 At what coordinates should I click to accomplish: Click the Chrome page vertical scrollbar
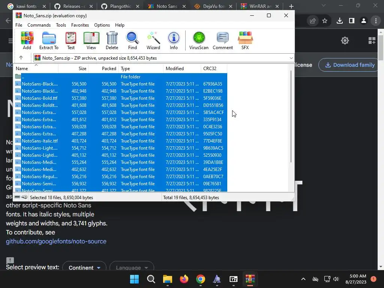click(381, 48)
